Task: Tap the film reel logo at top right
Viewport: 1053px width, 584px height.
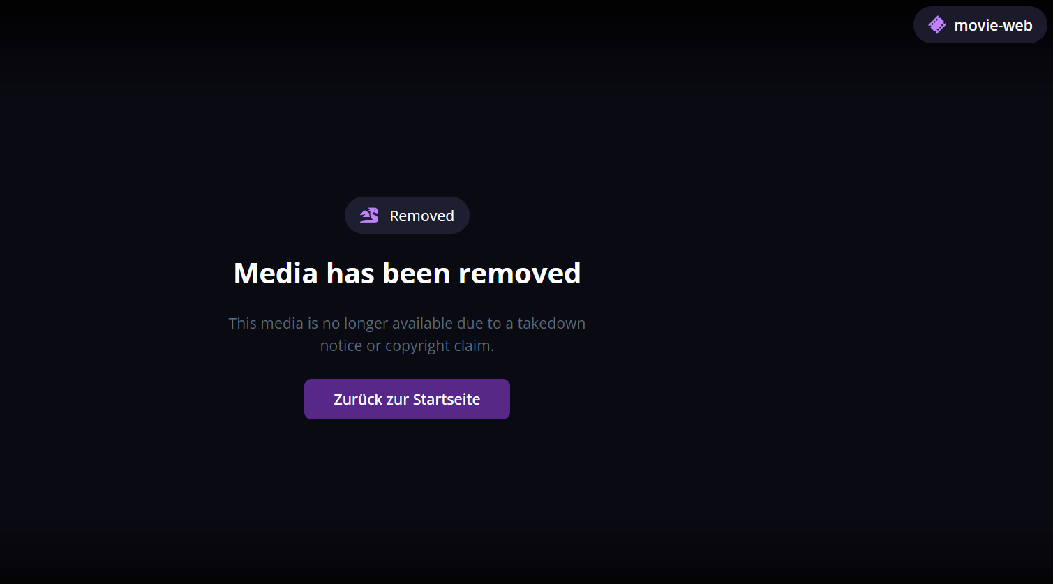Action: coord(937,25)
